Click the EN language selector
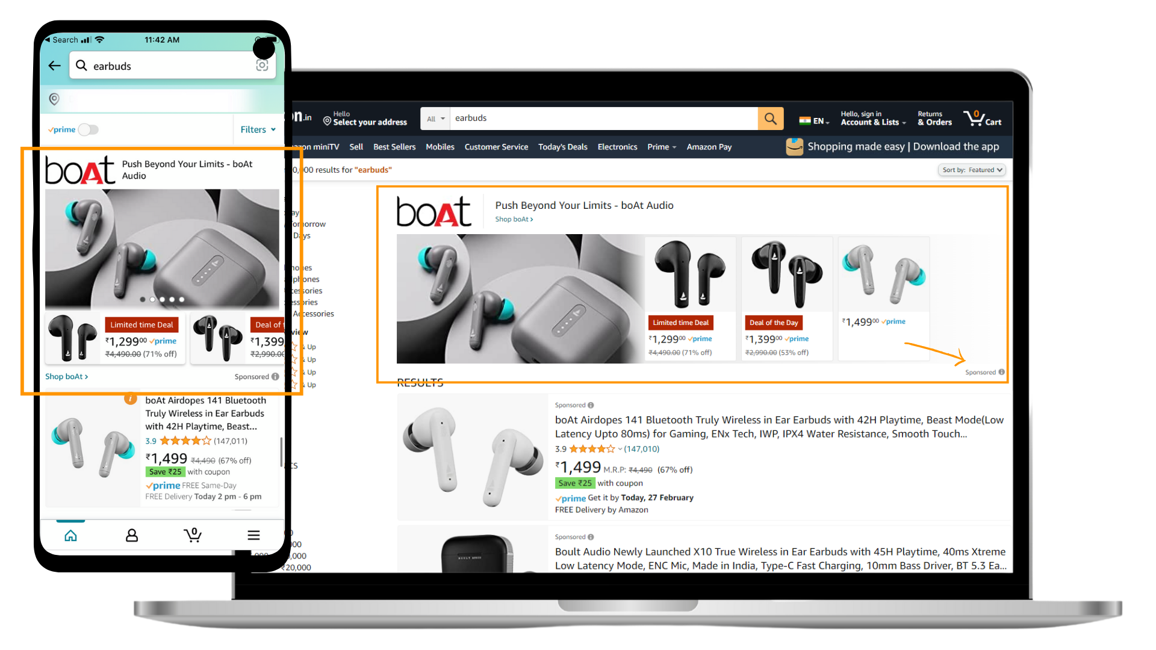This screenshot has width=1156, height=650. pos(815,120)
